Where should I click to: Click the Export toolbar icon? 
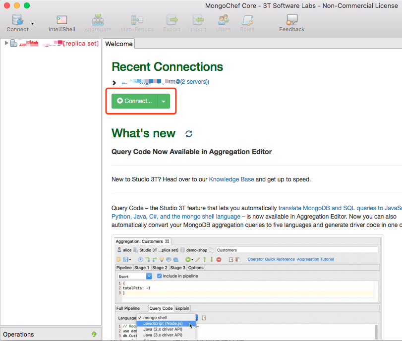(x=172, y=23)
